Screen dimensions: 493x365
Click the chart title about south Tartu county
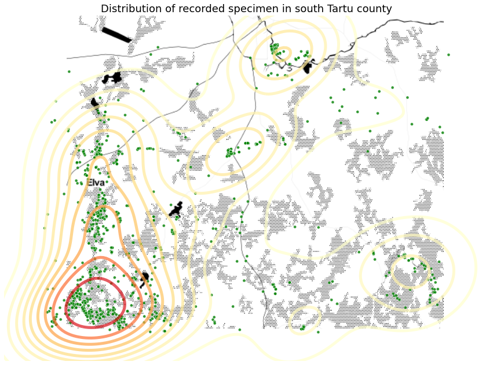click(246, 9)
